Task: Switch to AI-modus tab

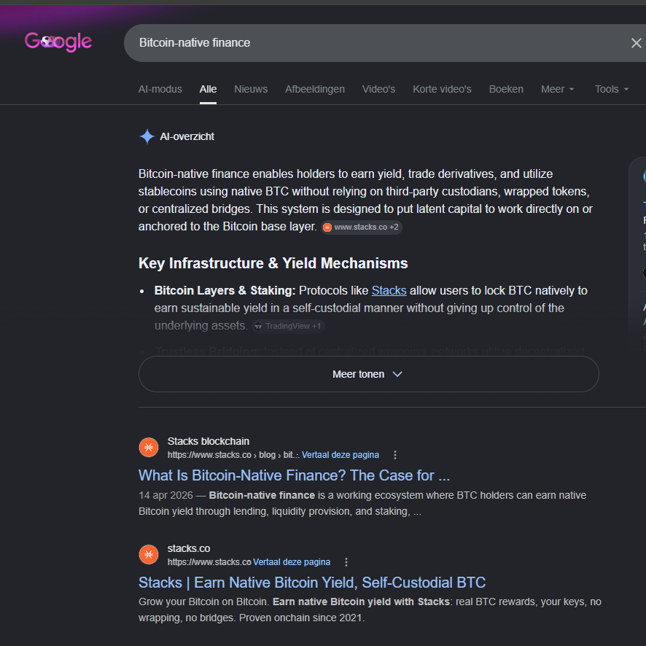Action: (160, 89)
